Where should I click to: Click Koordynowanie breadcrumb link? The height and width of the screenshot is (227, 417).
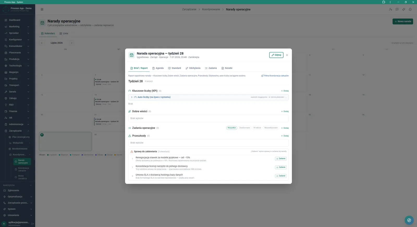(211, 9)
